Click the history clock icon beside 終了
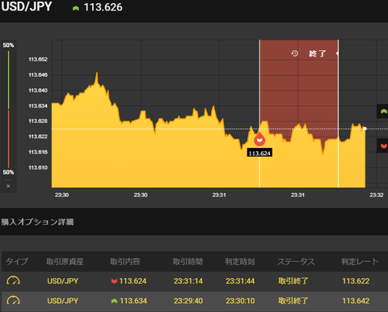 pos(294,53)
